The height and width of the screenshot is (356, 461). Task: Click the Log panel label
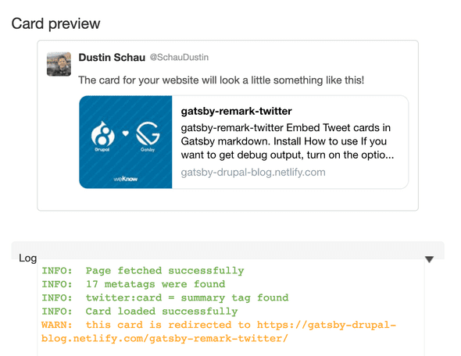pyautogui.click(x=27, y=258)
